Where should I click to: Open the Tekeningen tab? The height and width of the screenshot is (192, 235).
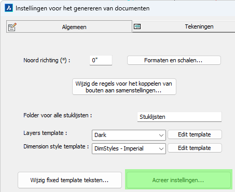pyautogui.click(x=184, y=26)
